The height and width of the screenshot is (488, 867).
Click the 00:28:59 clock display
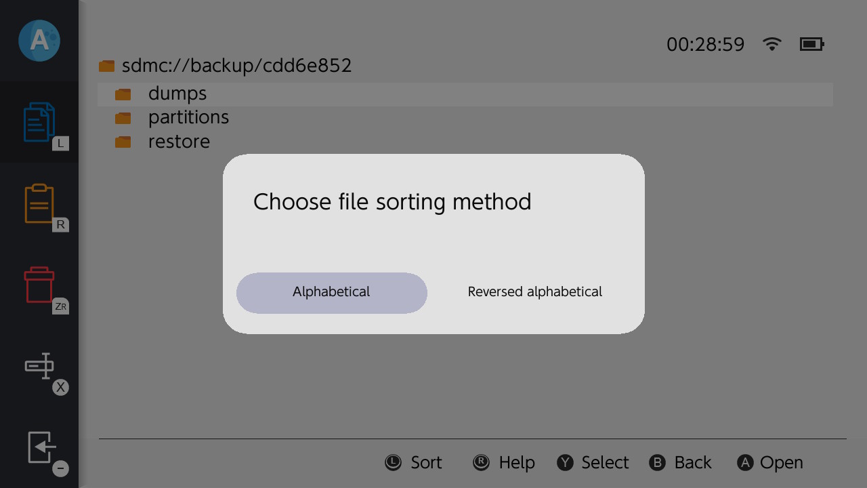[705, 45]
